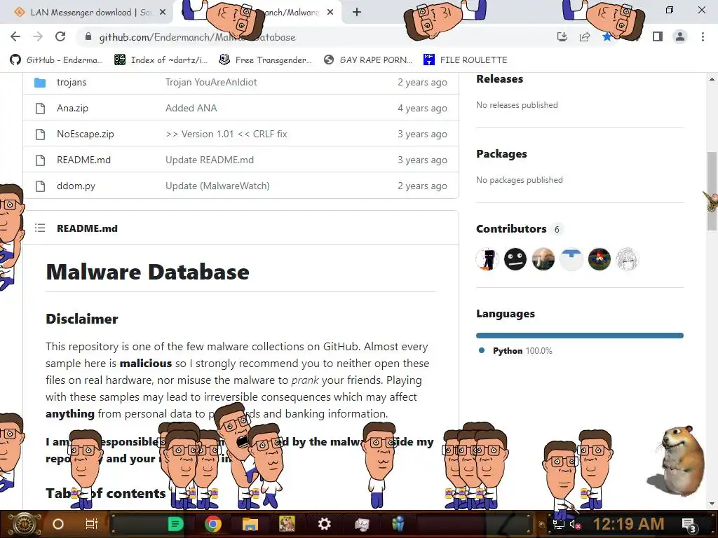Viewport: 718px width, 538px height.
Task: Open sixth contributor sketch avatar
Action: (x=627, y=259)
